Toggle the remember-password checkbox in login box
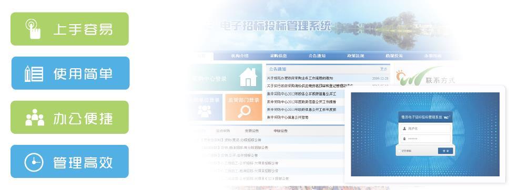The width and height of the screenshot is (518, 190). coord(399,151)
